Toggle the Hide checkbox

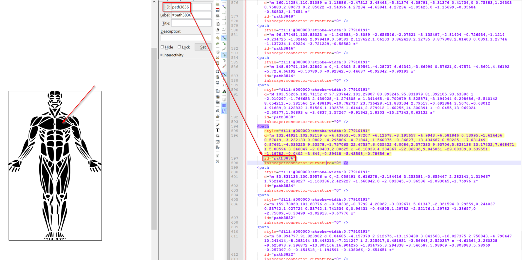[162, 47]
